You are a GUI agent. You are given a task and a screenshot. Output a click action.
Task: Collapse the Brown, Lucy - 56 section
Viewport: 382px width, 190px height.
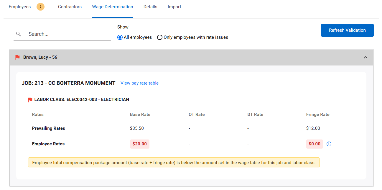(x=365, y=57)
